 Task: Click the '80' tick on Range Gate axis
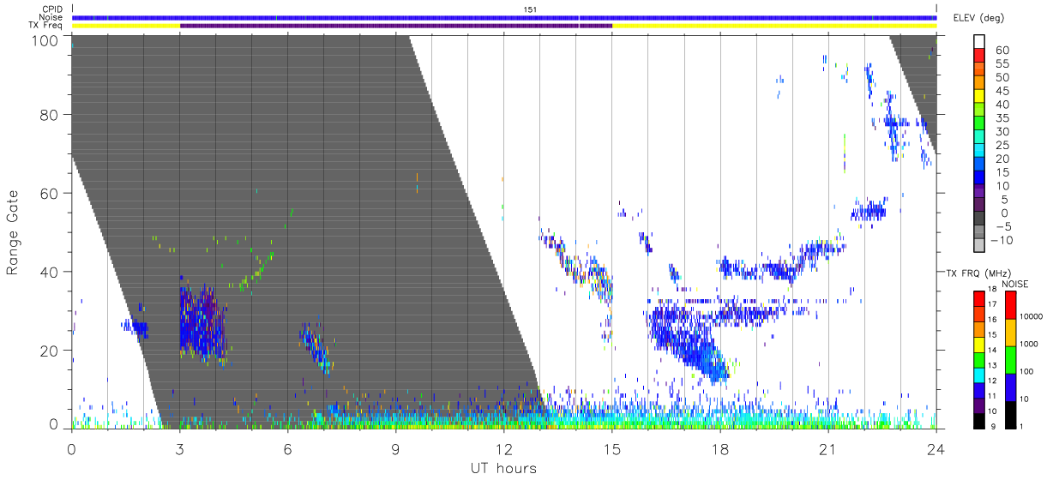49,114
